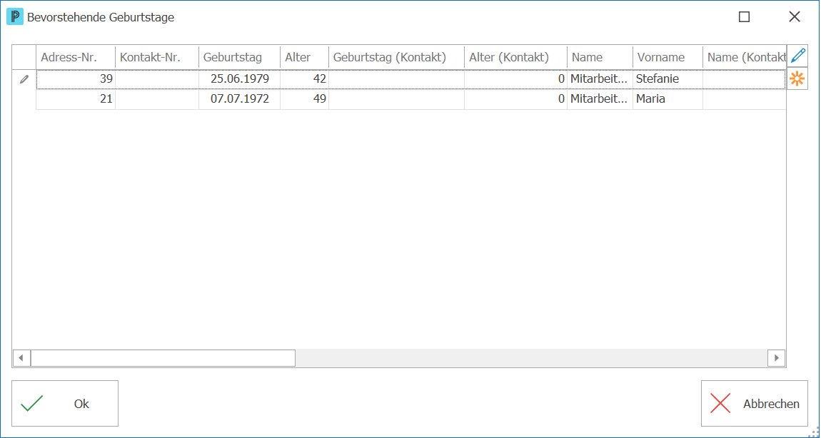This screenshot has width=821, height=438.
Task: Click the first name cell Stefanie
Action: coord(668,80)
